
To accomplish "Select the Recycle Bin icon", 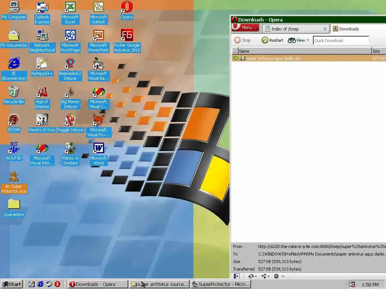I will [14, 95].
